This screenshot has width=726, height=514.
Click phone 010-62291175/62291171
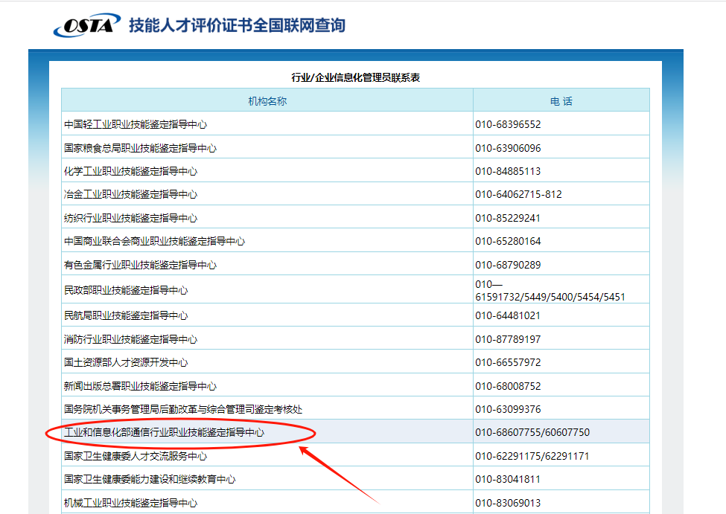tap(532, 456)
